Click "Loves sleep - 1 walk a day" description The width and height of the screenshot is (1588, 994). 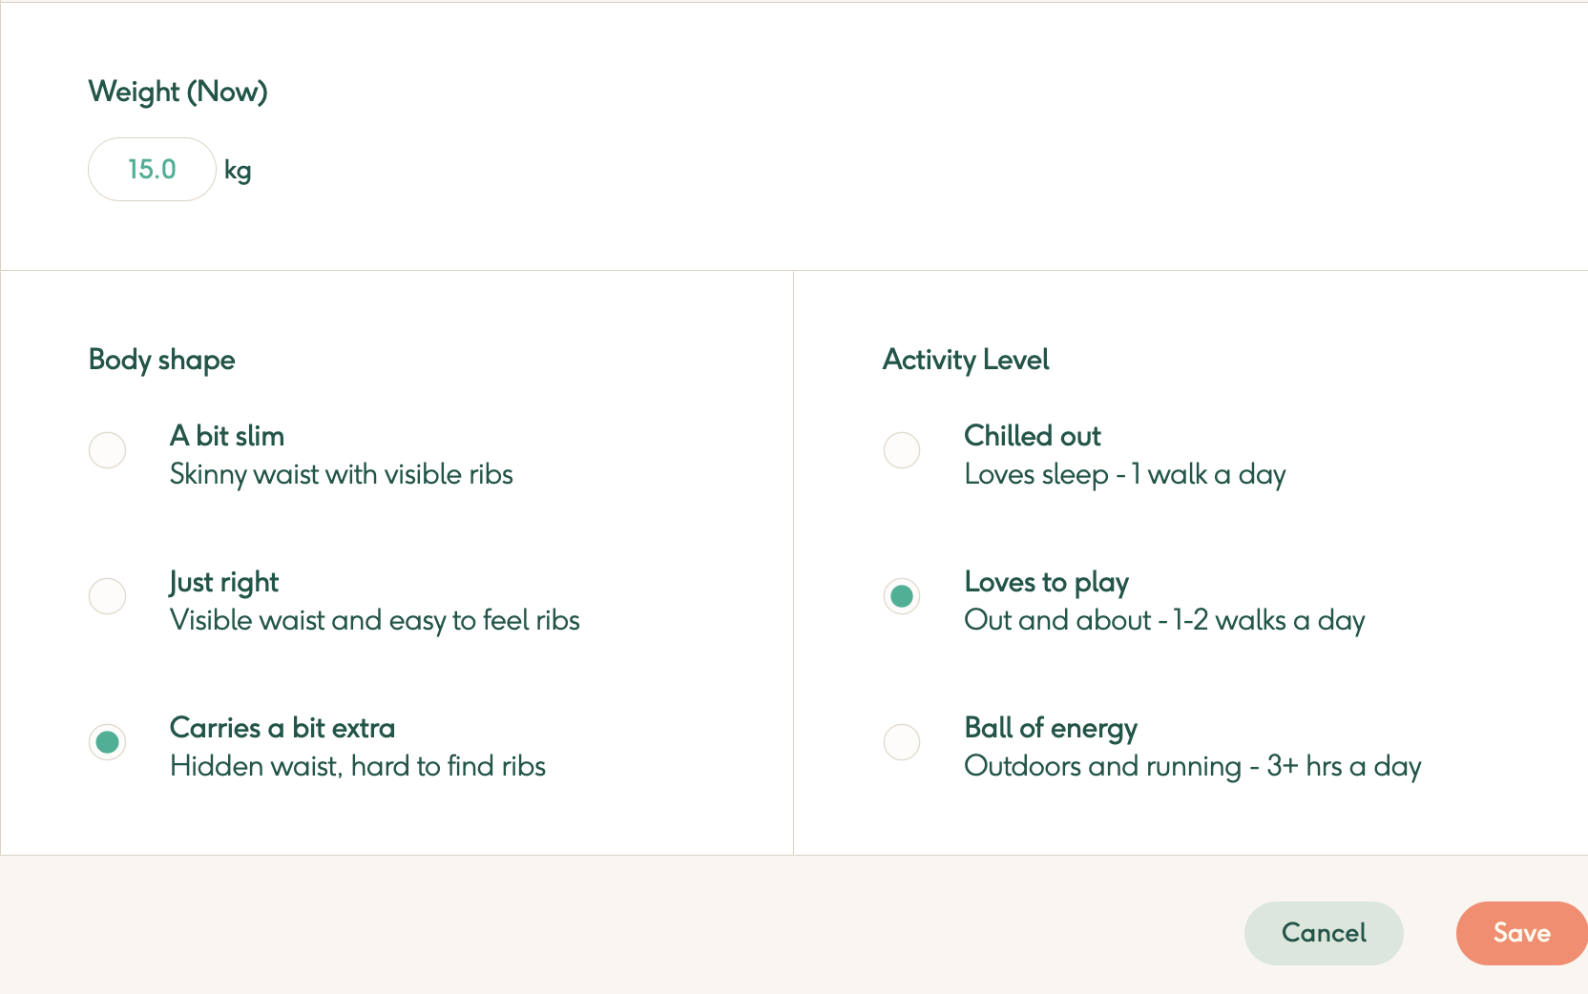pyautogui.click(x=1125, y=474)
